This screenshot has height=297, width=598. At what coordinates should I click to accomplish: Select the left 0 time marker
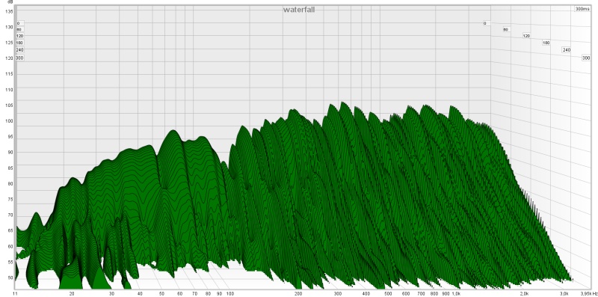[18, 23]
